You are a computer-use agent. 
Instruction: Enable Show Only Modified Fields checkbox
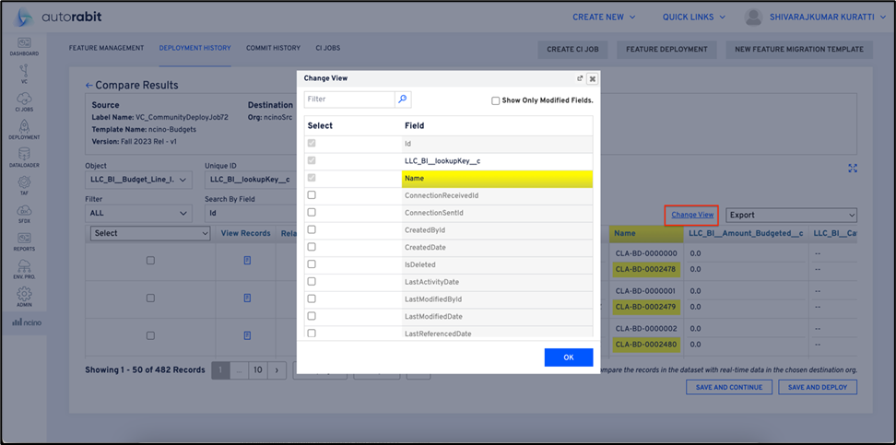(x=495, y=100)
